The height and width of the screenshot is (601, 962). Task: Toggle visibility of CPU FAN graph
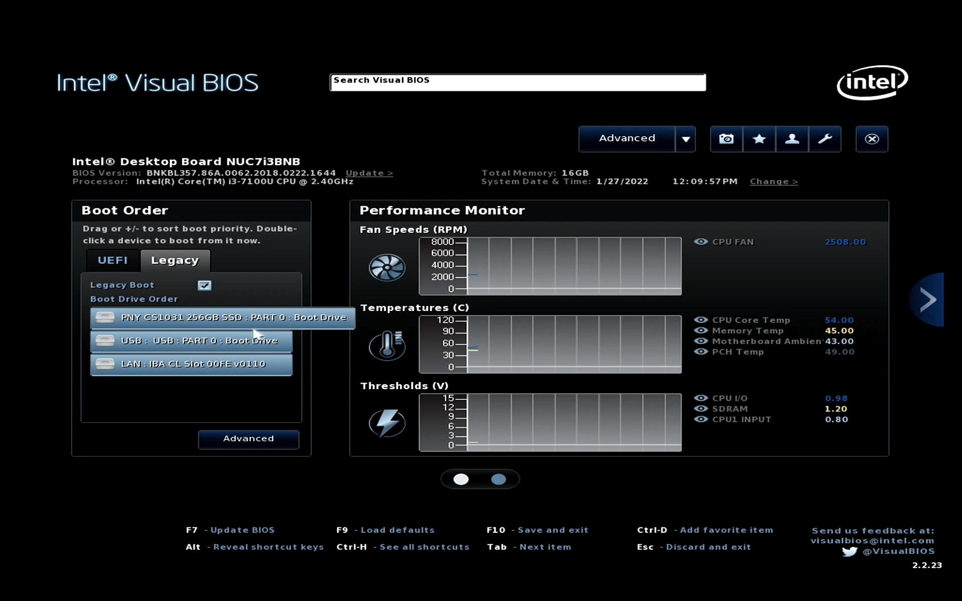click(700, 241)
